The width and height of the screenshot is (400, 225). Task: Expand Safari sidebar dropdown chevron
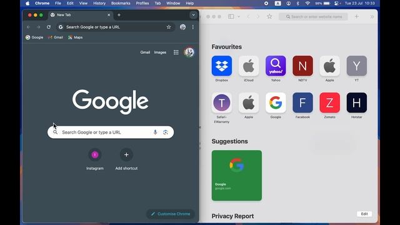(239, 17)
